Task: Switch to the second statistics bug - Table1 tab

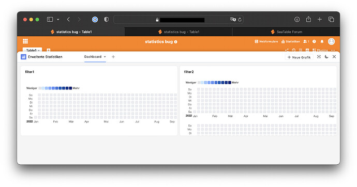Action: [178, 32]
